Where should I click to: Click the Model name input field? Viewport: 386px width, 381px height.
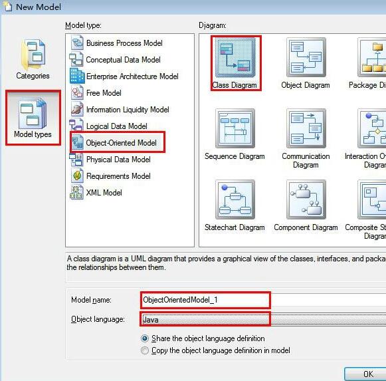(x=263, y=300)
